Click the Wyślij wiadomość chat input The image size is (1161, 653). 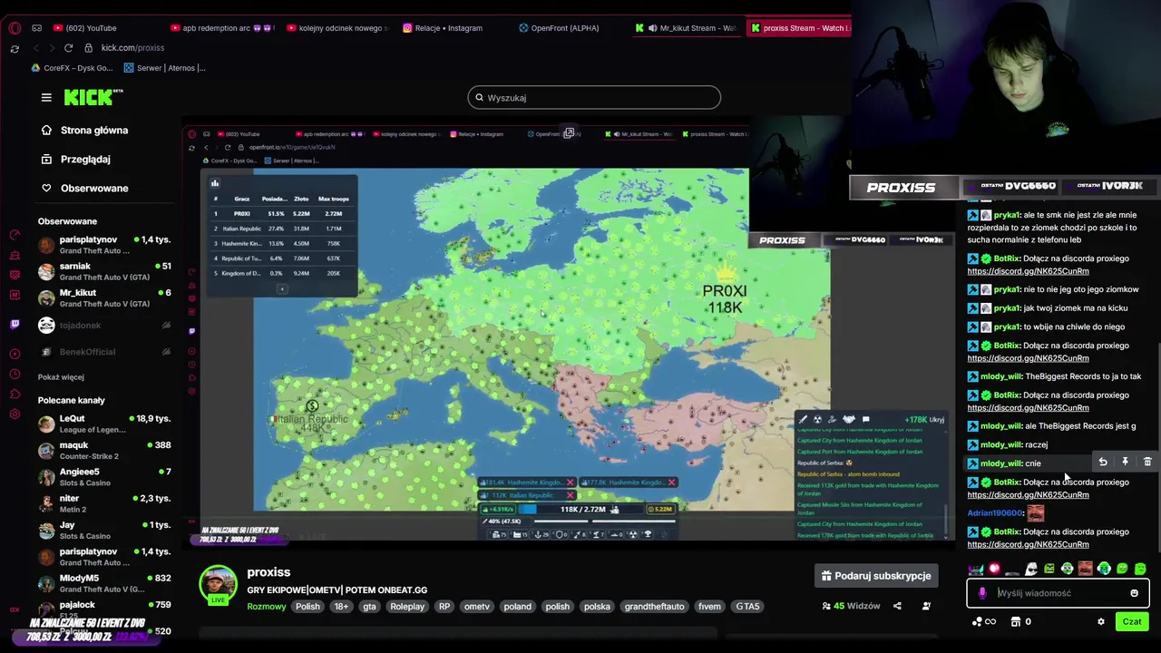(x=1057, y=593)
